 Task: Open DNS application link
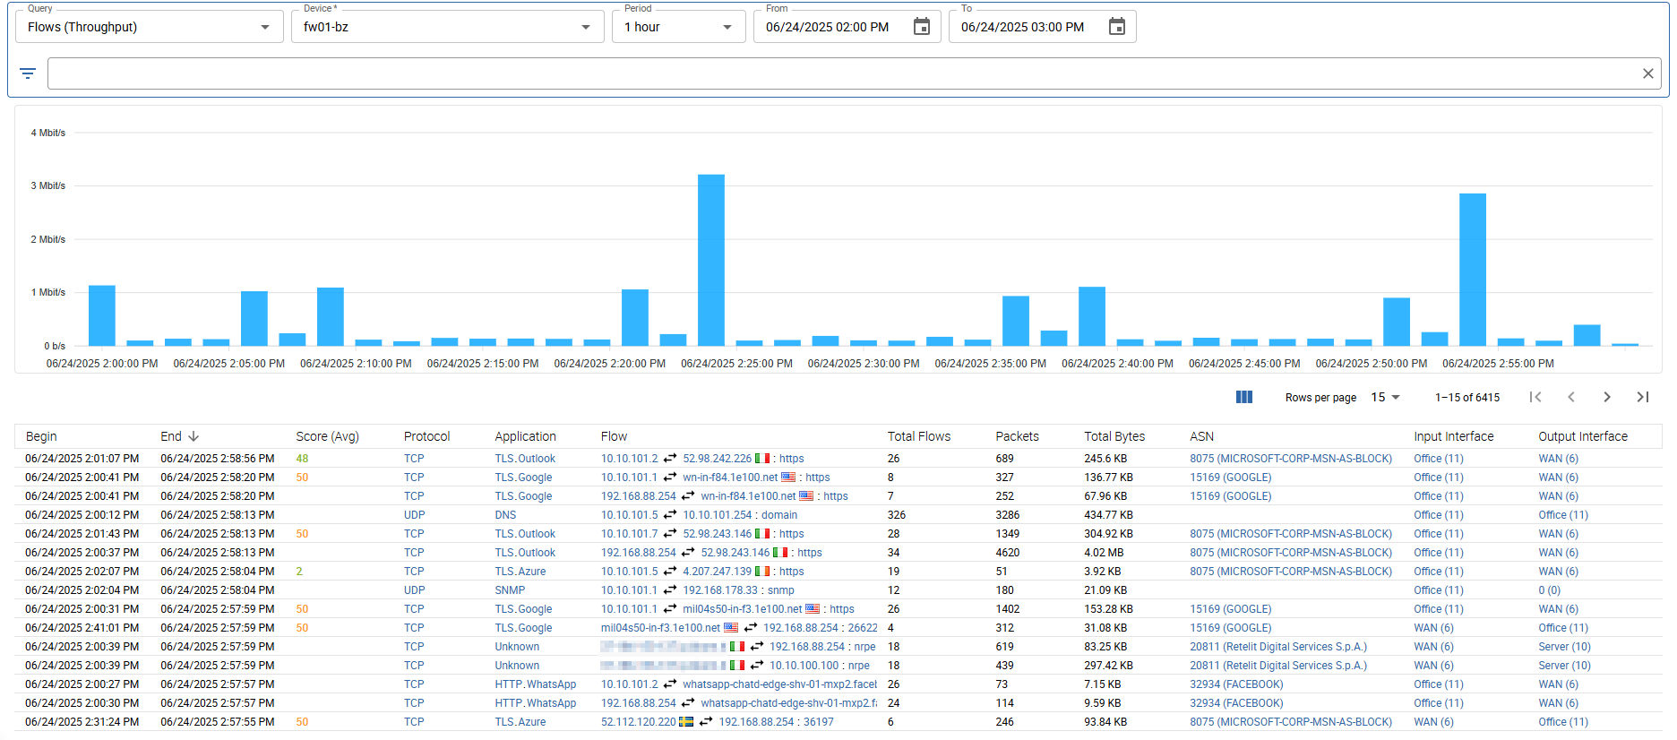(x=505, y=515)
